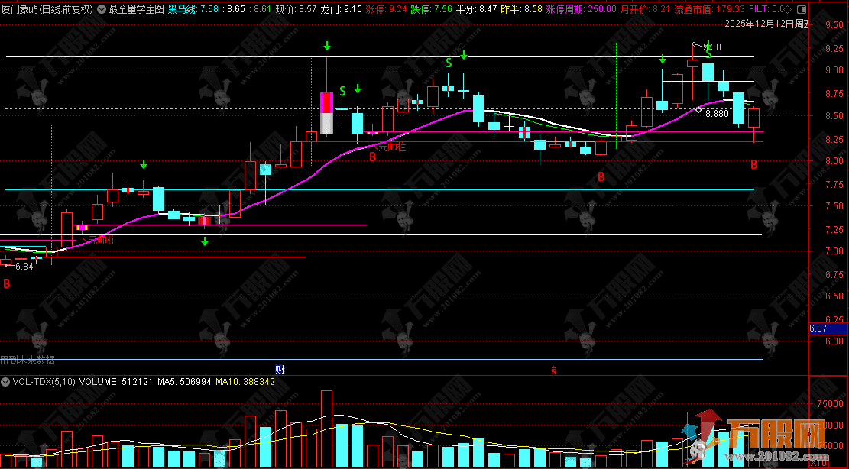Image resolution: width=849 pixels, height=469 pixels.
Task: Select the green S signal beside the 9.30 high
Action: coord(708,53)
